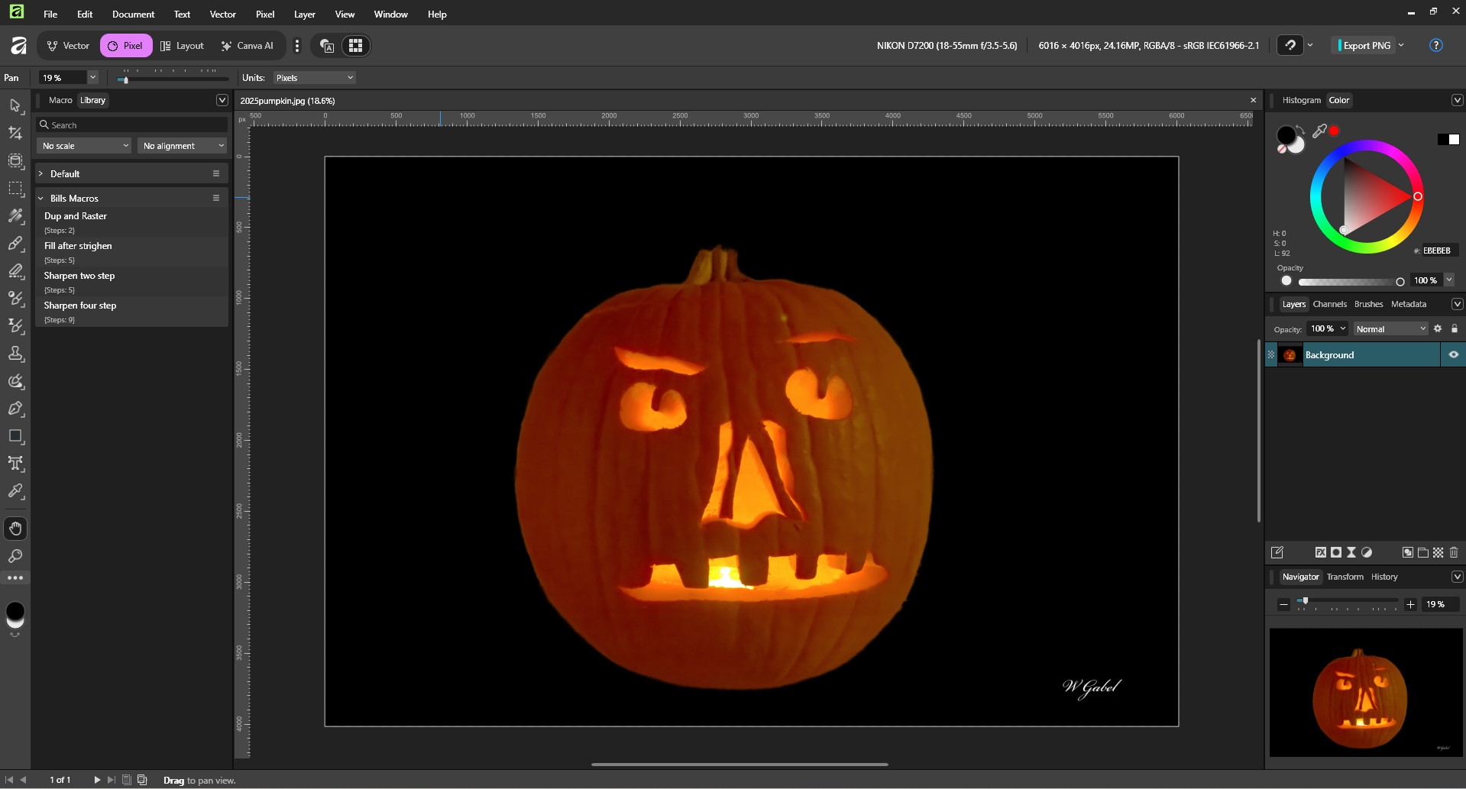Click the FX layer effects icon
This screenshot has width=1466, height=789.
click(1320, 552)
